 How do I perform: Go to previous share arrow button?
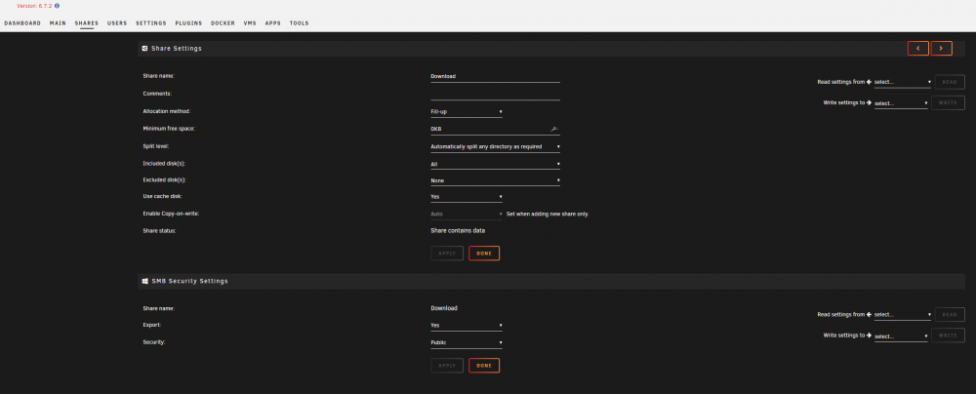[x=918, y=49]
